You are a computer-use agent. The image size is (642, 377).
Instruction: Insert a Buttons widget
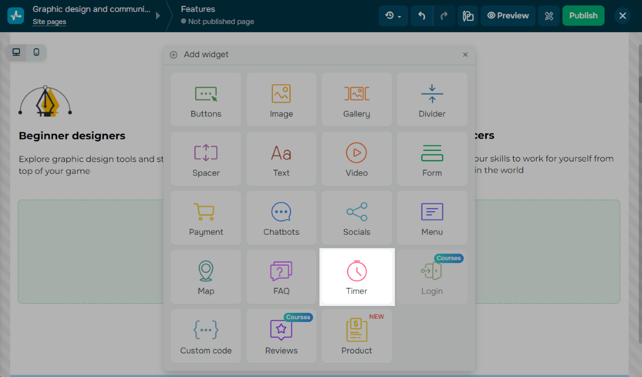pos(206,99)
